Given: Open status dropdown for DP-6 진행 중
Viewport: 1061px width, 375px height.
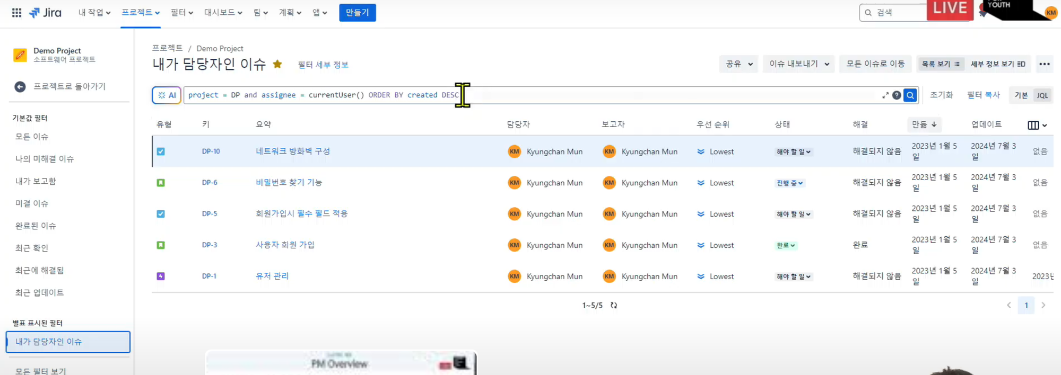Looking at the screenshot, I should 789,183.
